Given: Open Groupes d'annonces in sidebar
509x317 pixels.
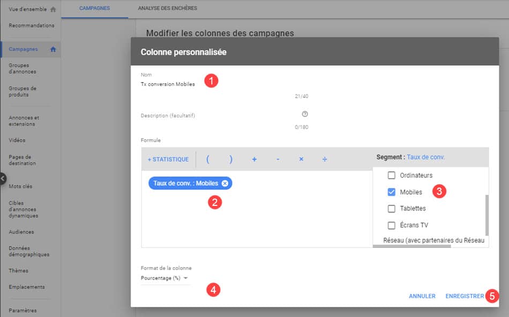Looking at the screenshot, I should 23,69.
